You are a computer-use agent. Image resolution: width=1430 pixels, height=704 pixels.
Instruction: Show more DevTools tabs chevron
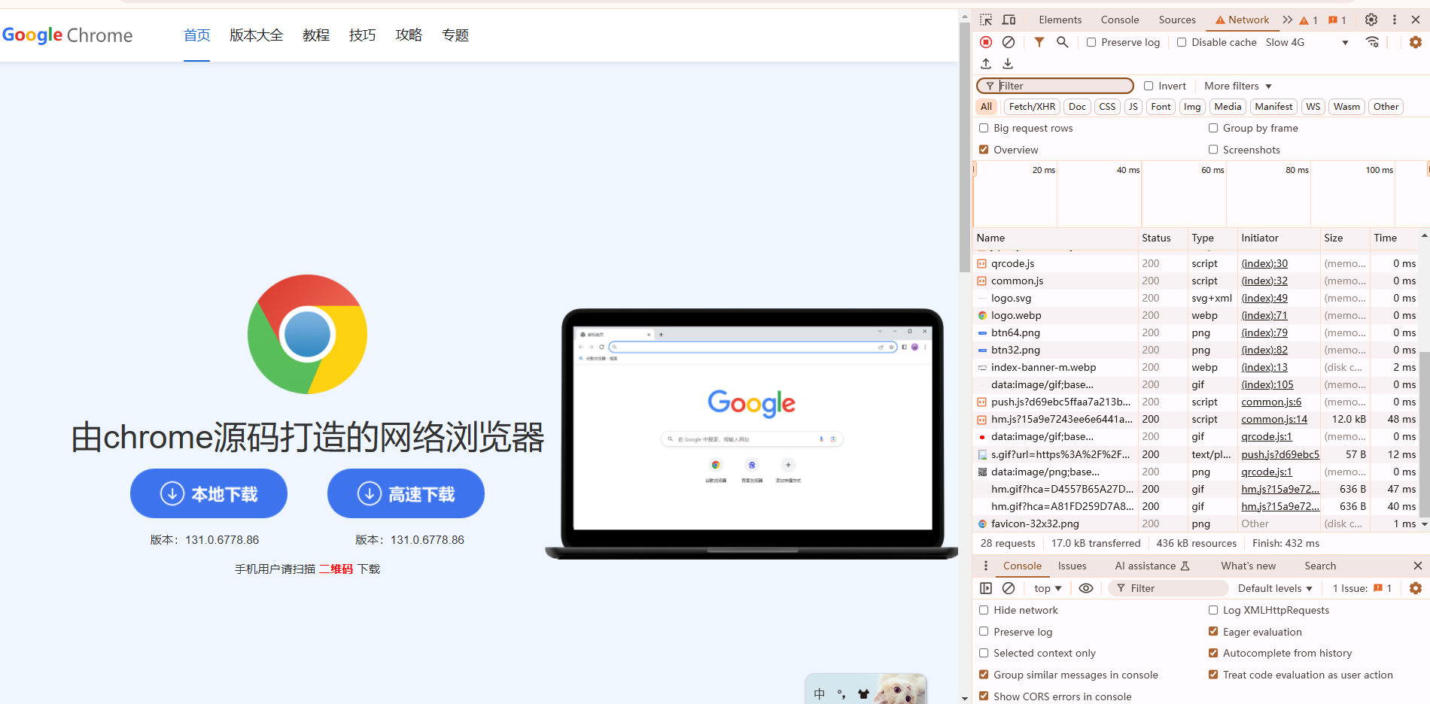1288,20
